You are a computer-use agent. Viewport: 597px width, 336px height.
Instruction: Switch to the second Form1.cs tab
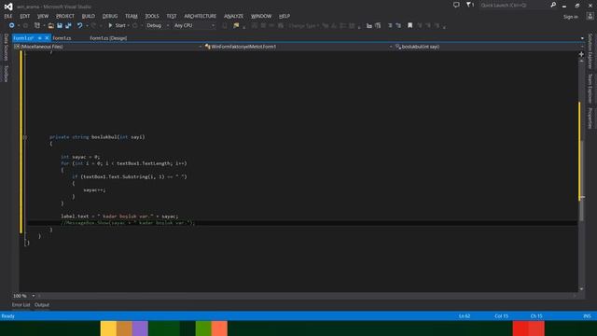62,38
